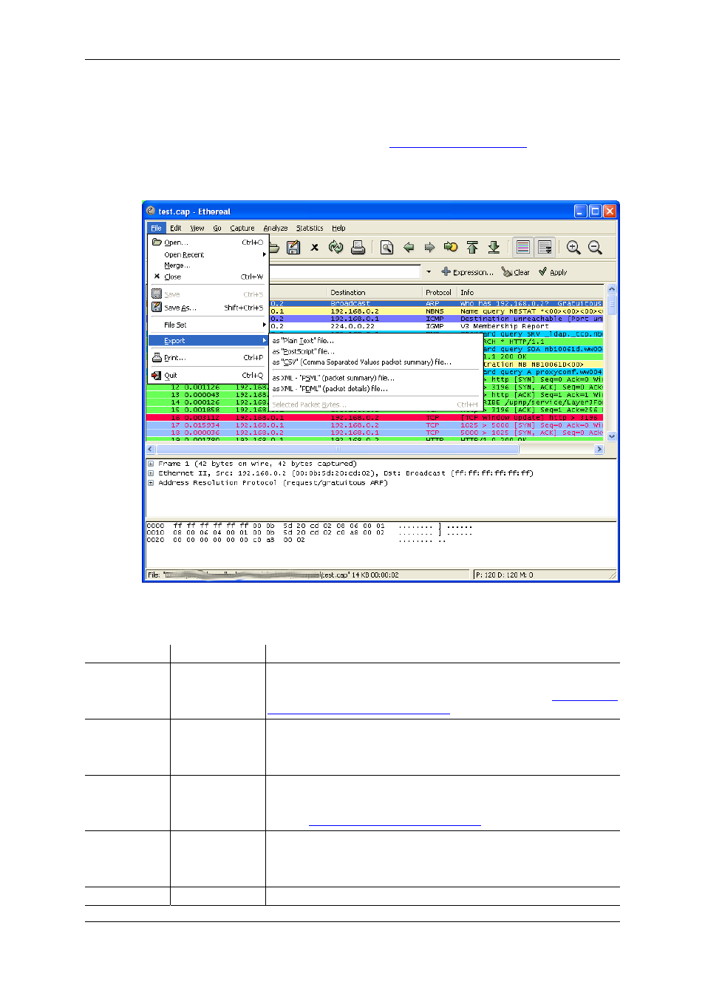Viewport: 705px width, 999px height.
Task: Jump to first packet toolbar icon
Action: [472, 248]
